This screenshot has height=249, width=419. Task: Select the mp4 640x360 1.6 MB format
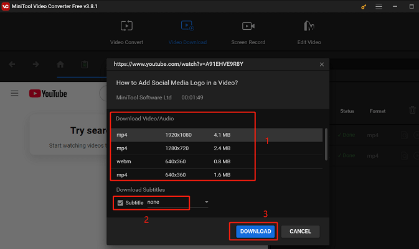217,175
